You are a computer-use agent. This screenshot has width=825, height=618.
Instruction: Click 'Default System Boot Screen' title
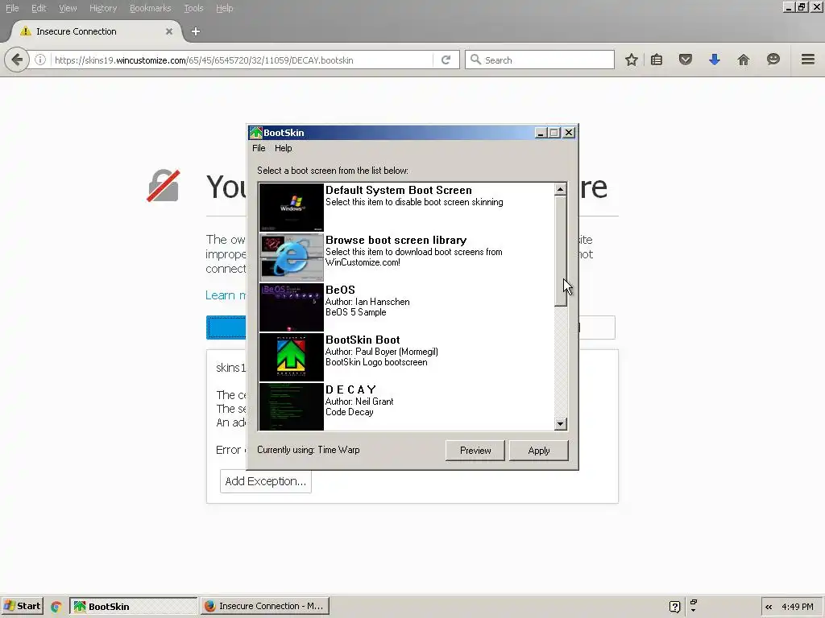point(398,190)
